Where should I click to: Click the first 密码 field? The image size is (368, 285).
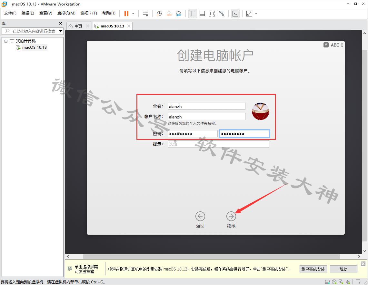(x=193, y=134)
